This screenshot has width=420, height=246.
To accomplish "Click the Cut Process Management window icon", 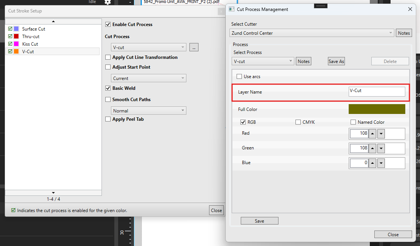I will point(231,9).
